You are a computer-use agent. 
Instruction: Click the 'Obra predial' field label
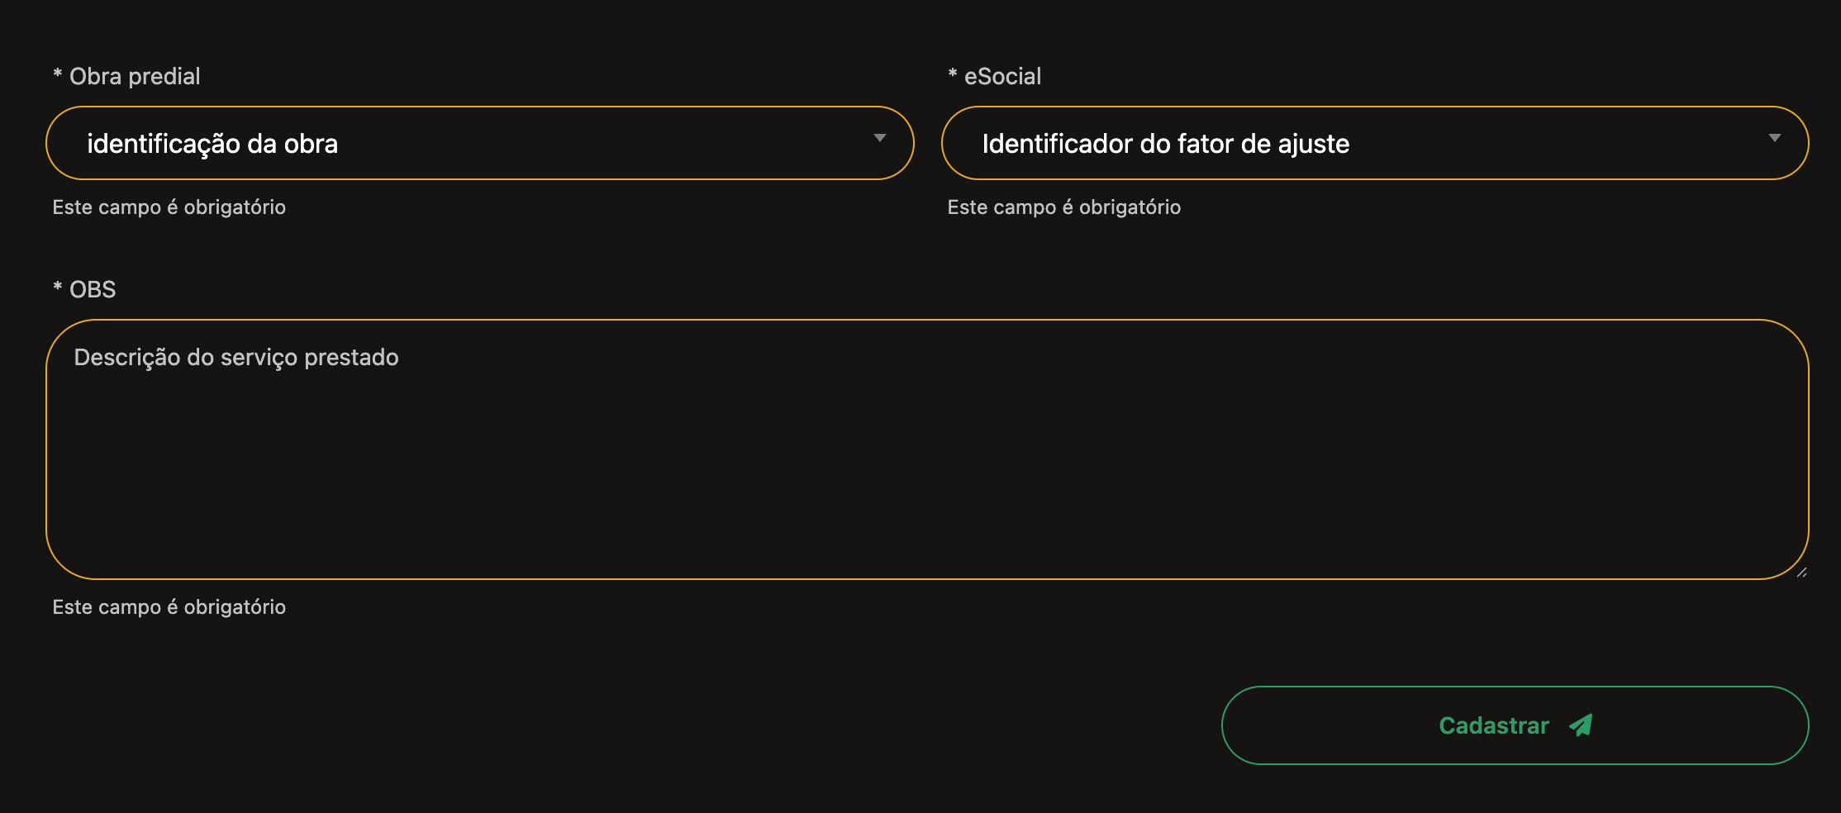click(135, 76)
